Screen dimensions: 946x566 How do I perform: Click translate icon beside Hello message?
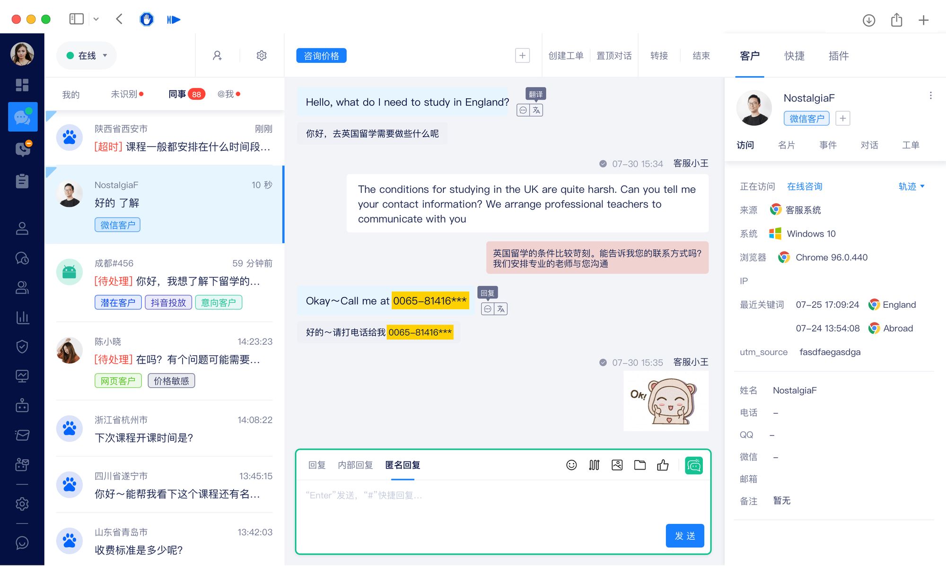(x=536, y=110)
